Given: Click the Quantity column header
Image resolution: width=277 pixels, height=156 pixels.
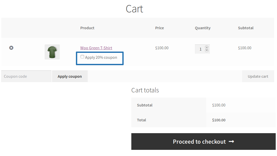Looking at the screenshot, I should (203, 28).
